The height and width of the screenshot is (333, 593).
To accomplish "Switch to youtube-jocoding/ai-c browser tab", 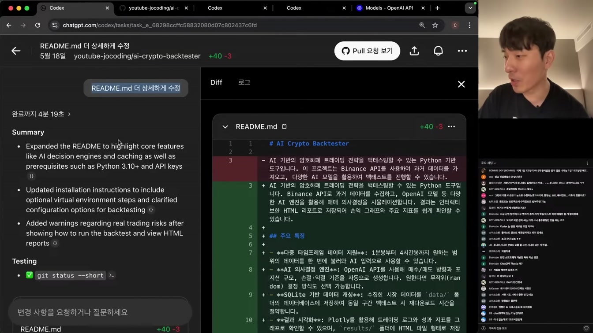I will click(154, 8).
